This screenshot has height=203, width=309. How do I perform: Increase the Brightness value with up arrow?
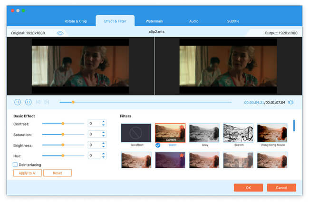point(104,143)
